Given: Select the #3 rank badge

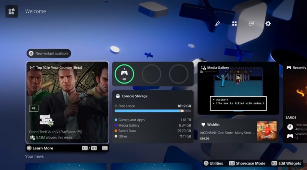Looking at the screenshot, I should (34, 108).
